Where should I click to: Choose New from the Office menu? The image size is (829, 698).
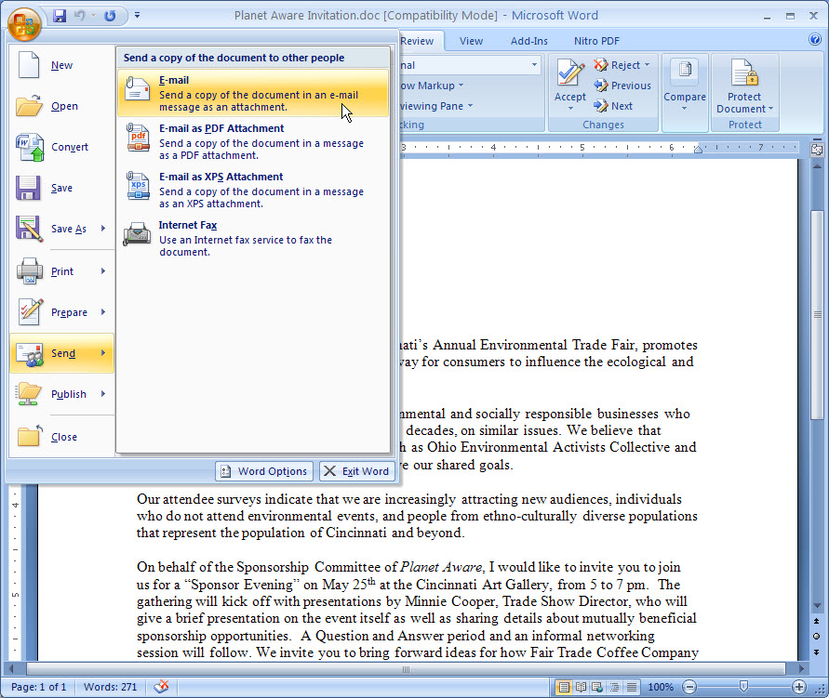61,65
